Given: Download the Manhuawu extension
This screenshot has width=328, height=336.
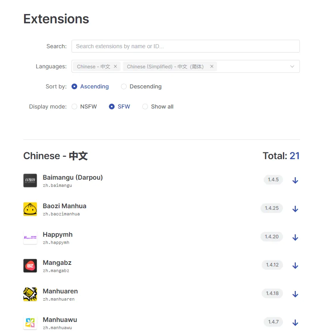Looking at the screenshot, I should click(x=295, y=323).
